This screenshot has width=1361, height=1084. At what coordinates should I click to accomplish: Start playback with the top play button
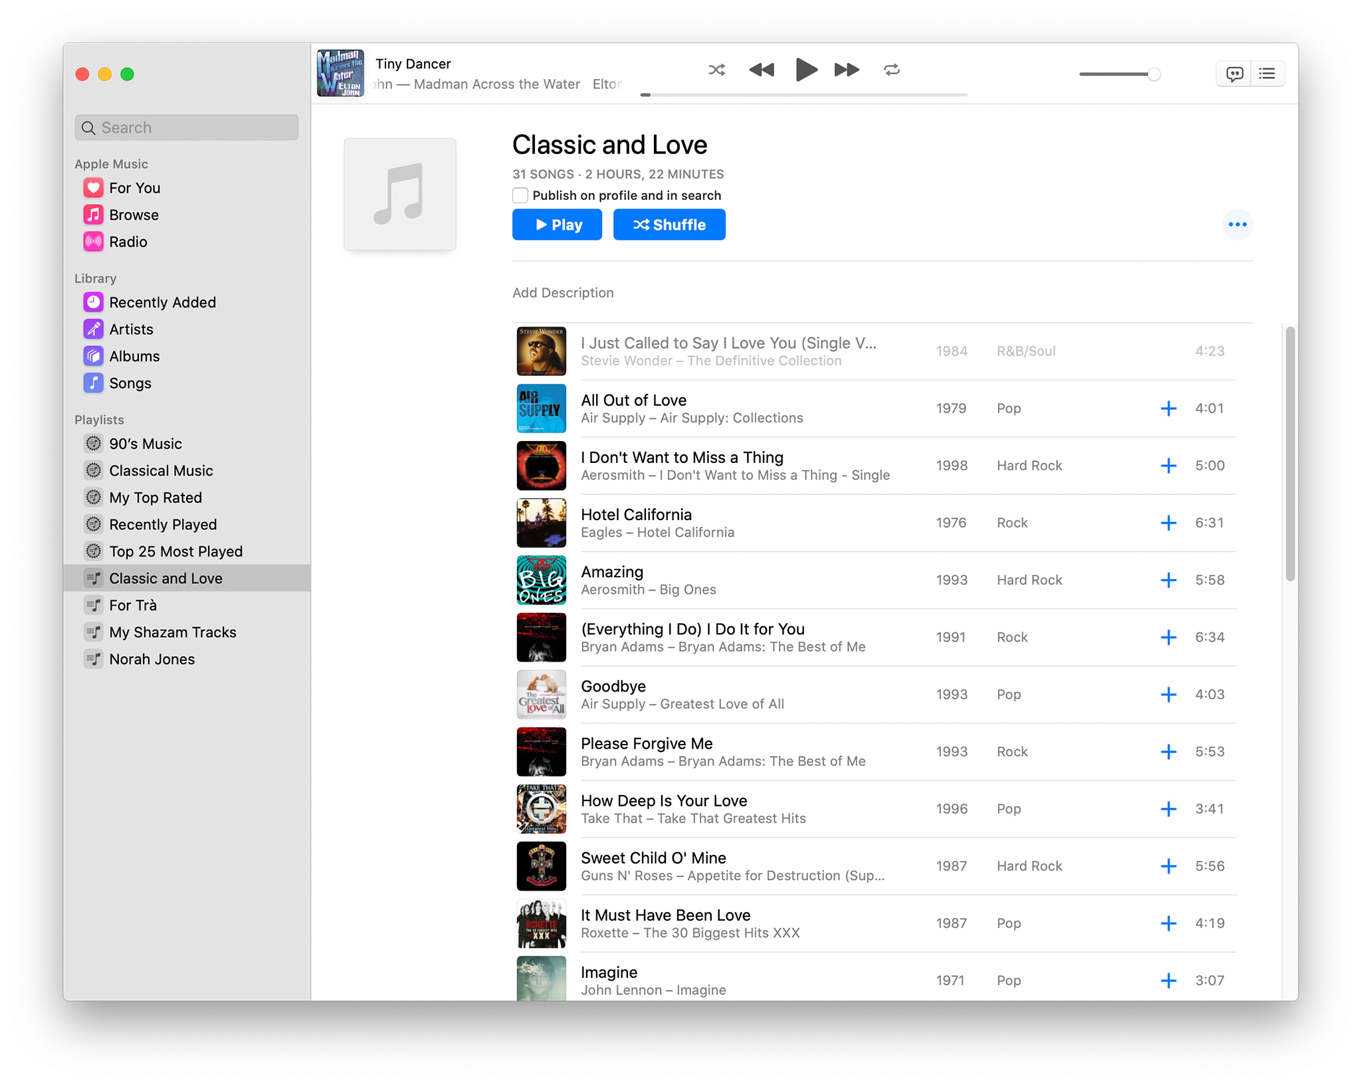click(x=805, y=70)
